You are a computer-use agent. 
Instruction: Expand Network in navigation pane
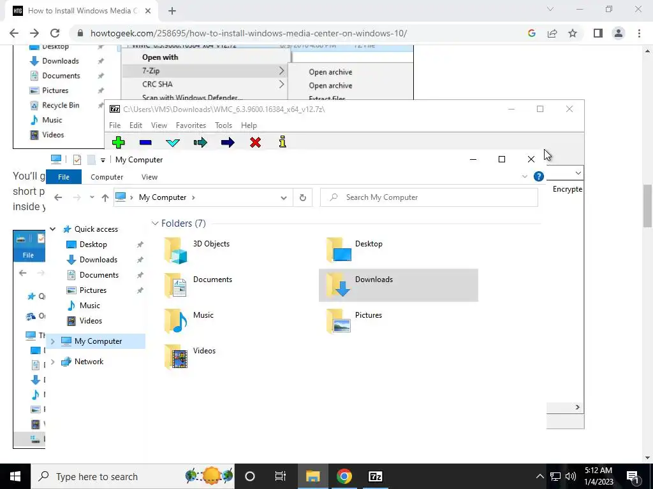pyautogui.click(x=53, y=362)
